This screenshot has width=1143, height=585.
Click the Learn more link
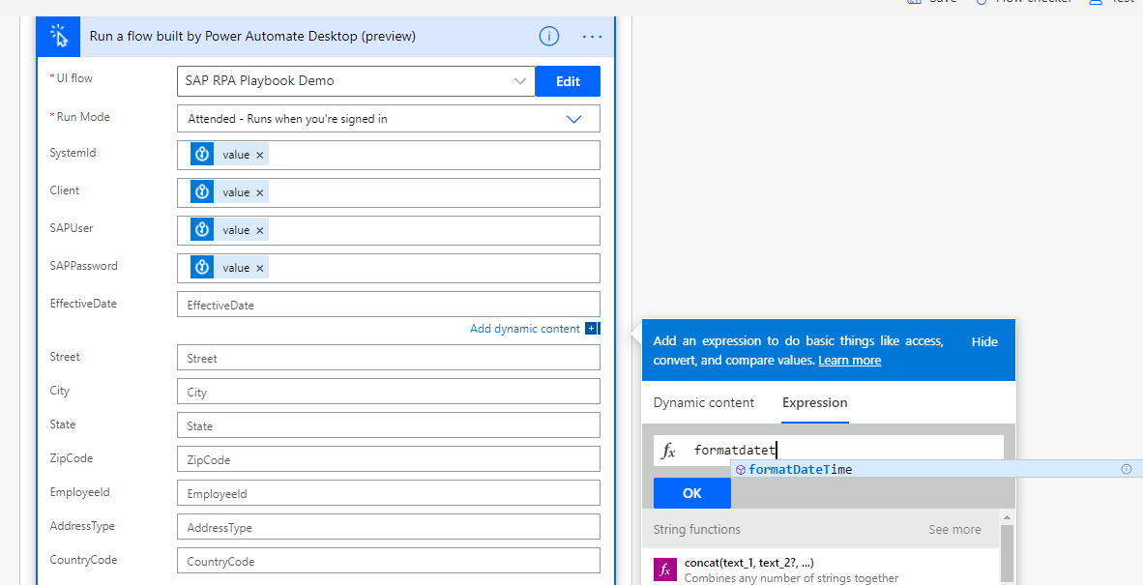[849, 360]
